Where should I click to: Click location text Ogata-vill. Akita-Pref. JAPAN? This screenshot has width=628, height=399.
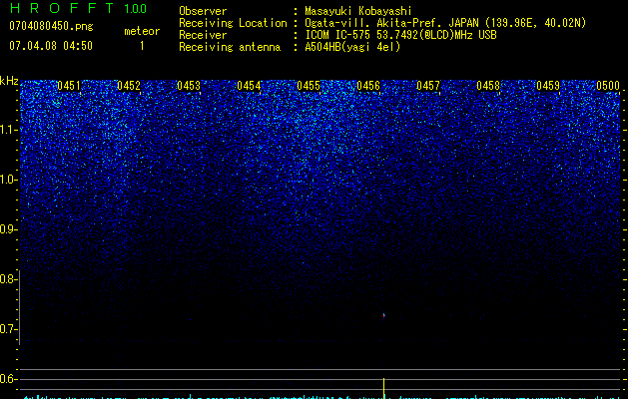391,23
